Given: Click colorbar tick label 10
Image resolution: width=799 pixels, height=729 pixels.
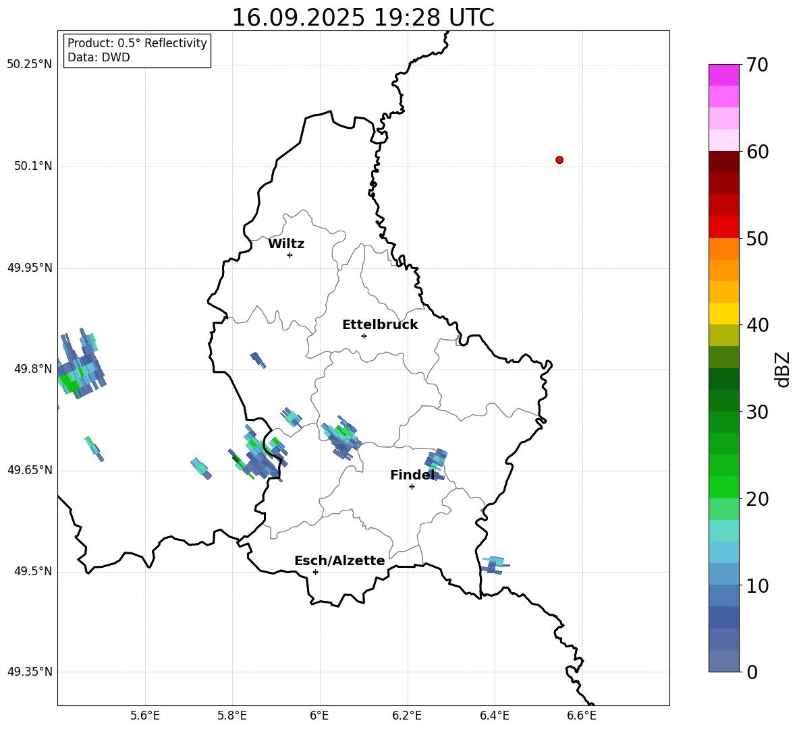Looking at the screenshot, I should (756, 586).
